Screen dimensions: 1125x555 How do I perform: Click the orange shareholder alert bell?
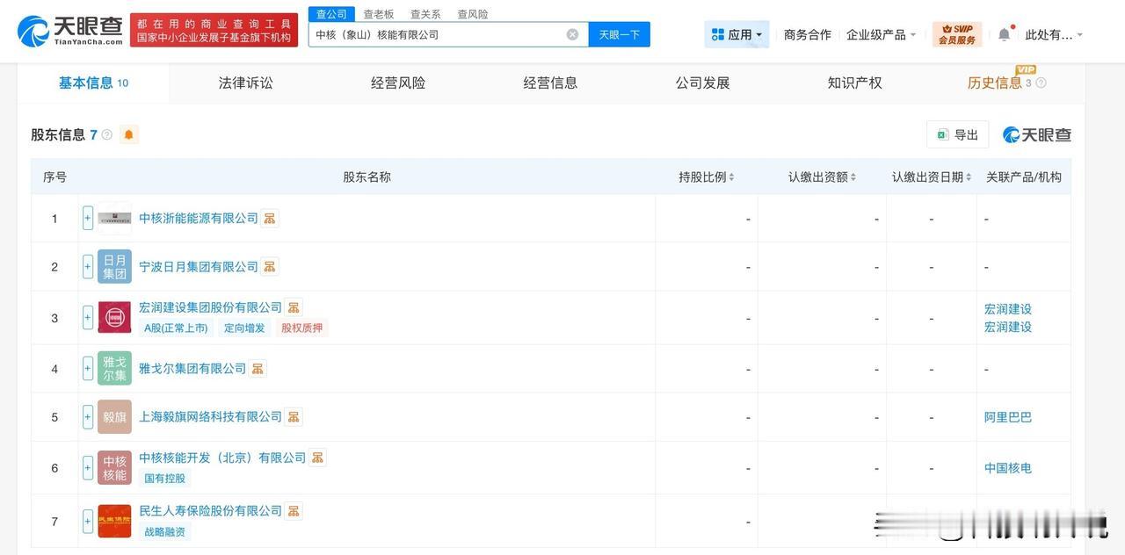[x=129, y=134]
